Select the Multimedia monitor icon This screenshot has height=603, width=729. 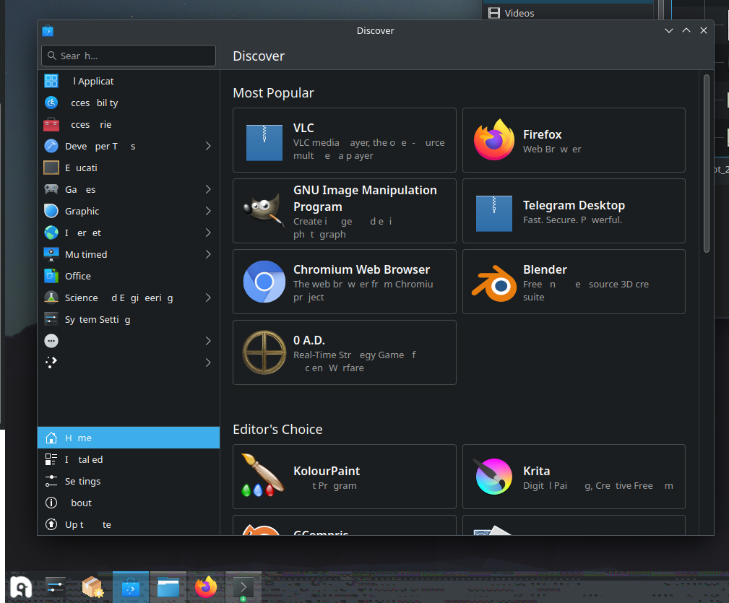(51, 254)
